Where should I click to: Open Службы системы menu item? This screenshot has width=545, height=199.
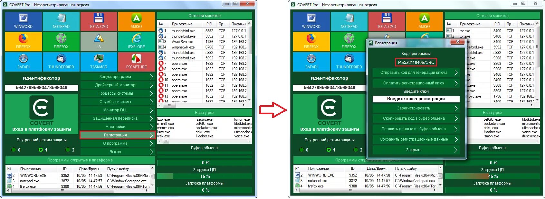click(x=117, y=102)
